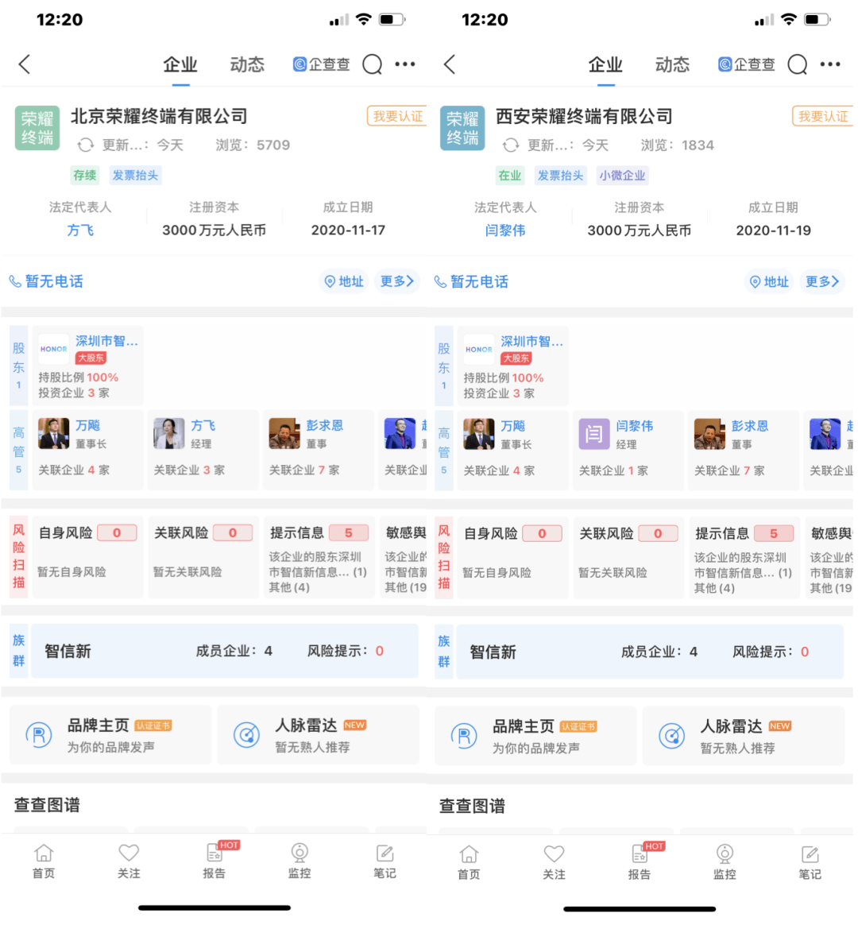
Task: View 关联风险 details for 北京荣耀终端
Action: click(203, 558)
